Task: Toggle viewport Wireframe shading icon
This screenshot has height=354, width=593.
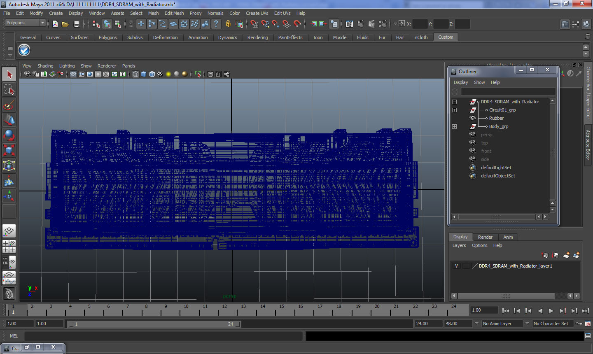Action: click(135, 74)
